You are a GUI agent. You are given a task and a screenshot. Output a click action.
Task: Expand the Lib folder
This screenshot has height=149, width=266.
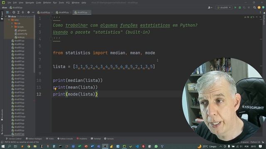click(12, 23)
